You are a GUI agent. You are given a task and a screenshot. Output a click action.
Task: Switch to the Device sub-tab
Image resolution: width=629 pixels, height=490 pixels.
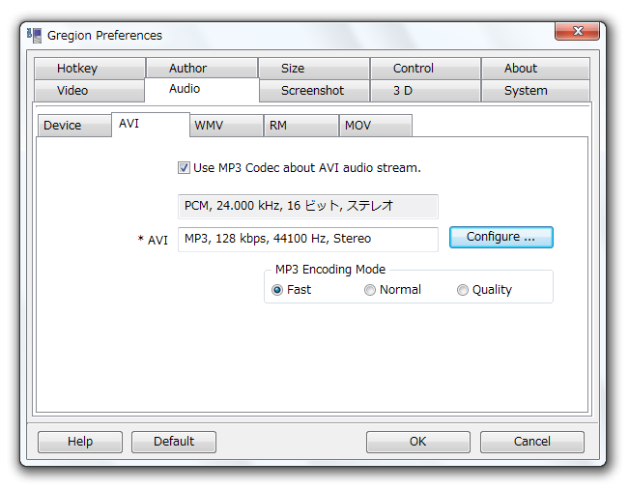(74, 126)
